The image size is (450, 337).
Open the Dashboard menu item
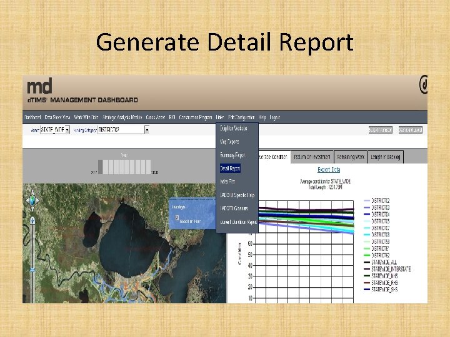click(x=32, y=117)
